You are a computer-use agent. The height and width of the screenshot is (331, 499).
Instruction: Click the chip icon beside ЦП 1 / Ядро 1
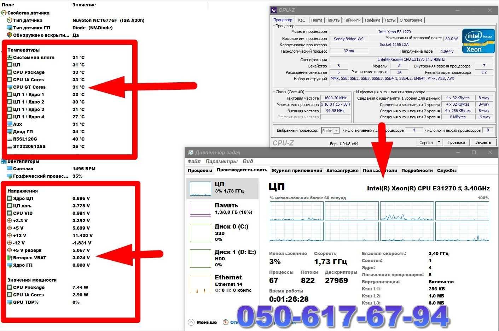click(10, 94)
